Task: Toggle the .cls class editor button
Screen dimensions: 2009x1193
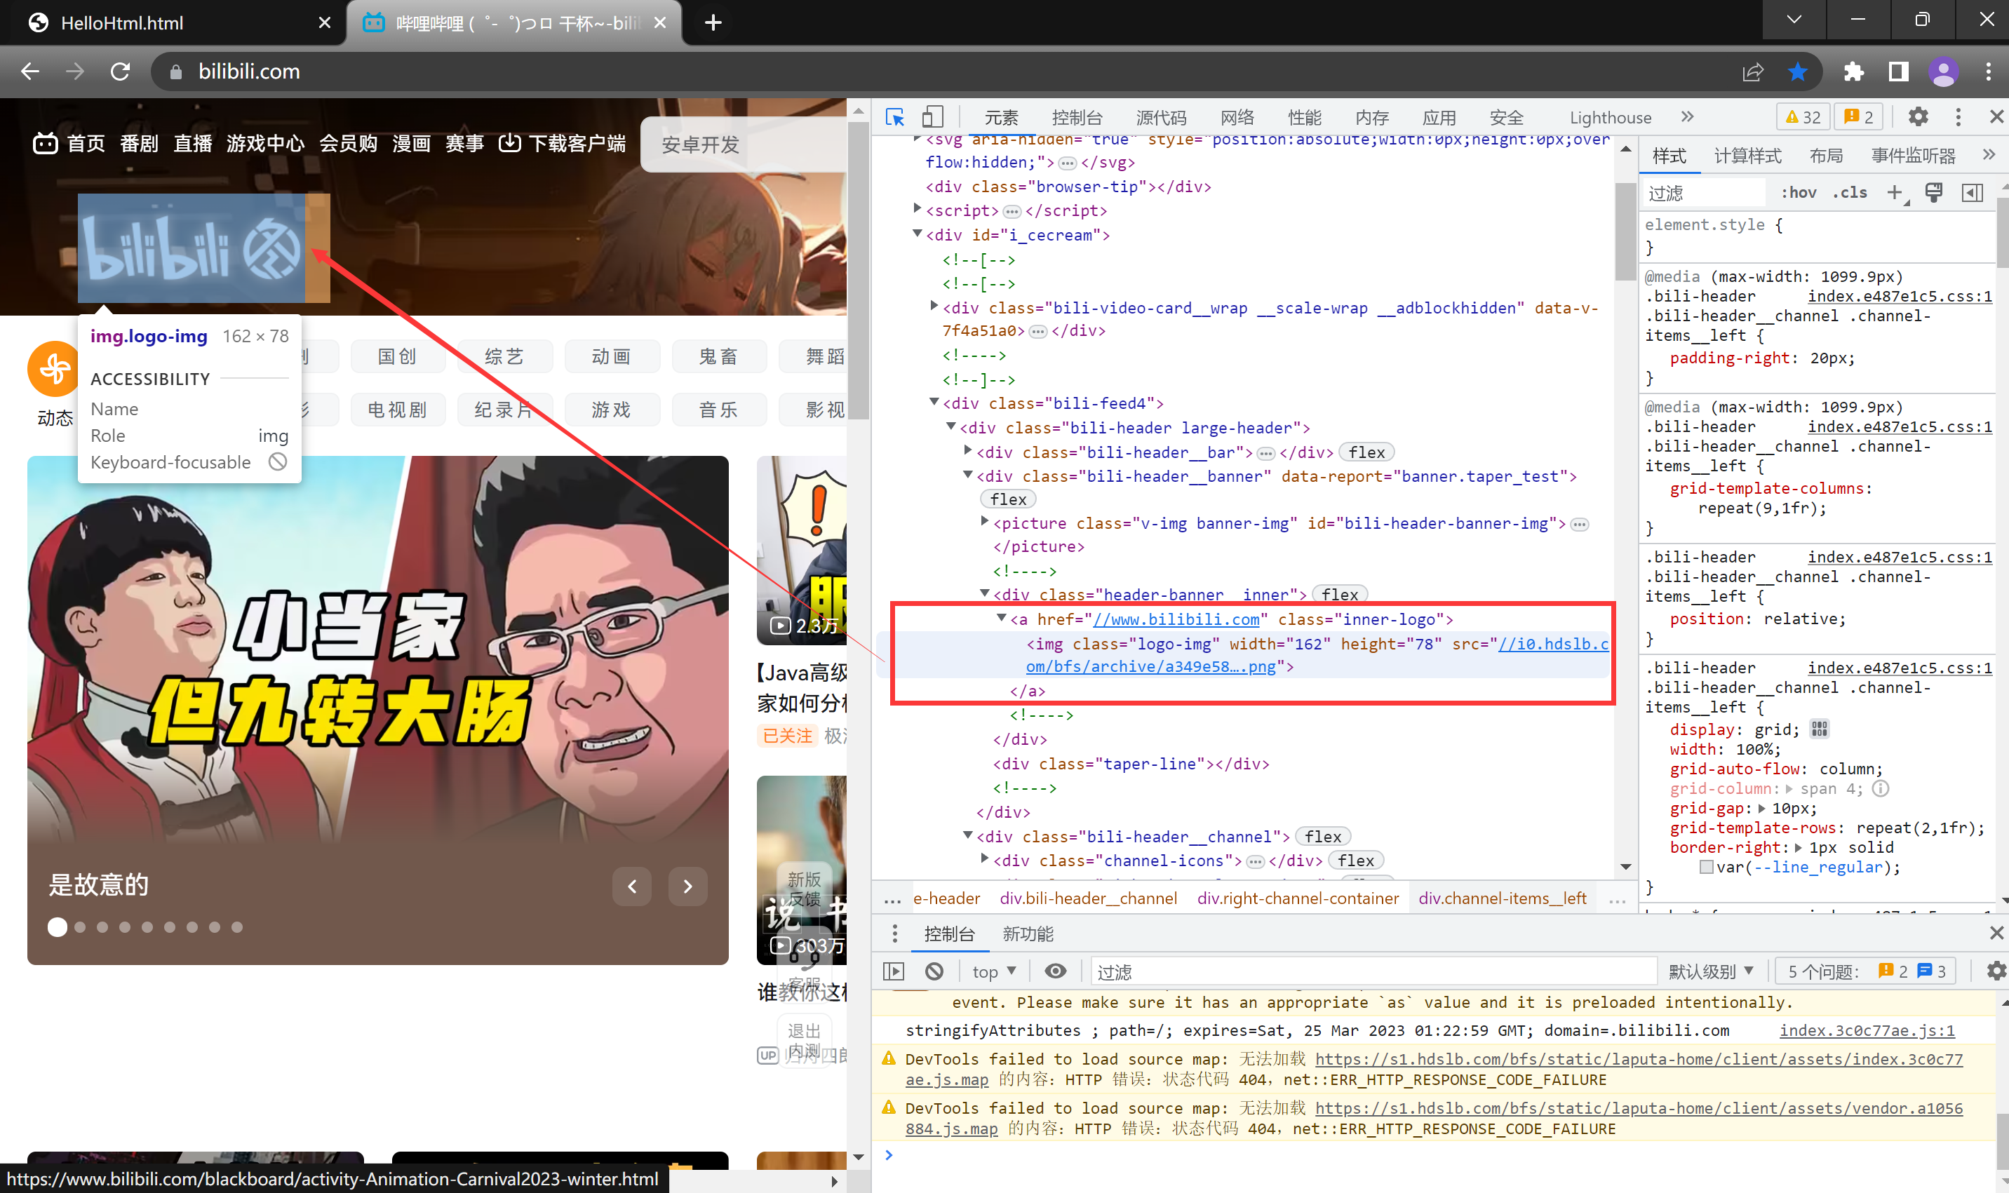Action: 1849,193
